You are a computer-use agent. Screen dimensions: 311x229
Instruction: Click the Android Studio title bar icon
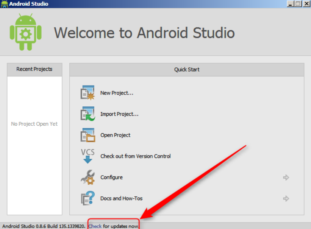pyautogui.click(x=5, y=4)
